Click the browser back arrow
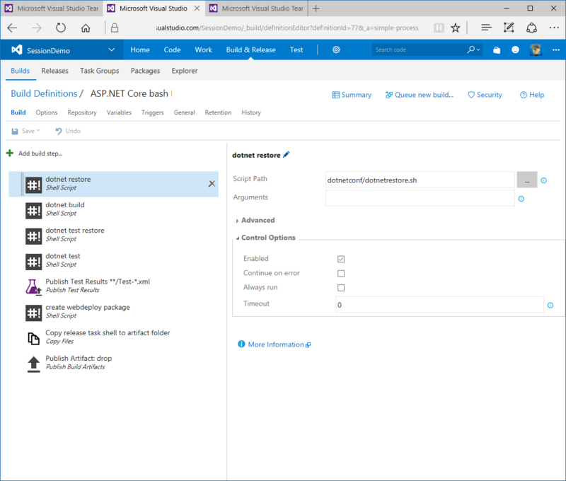Screen dimensions: 566x481 tap(12, 28)
